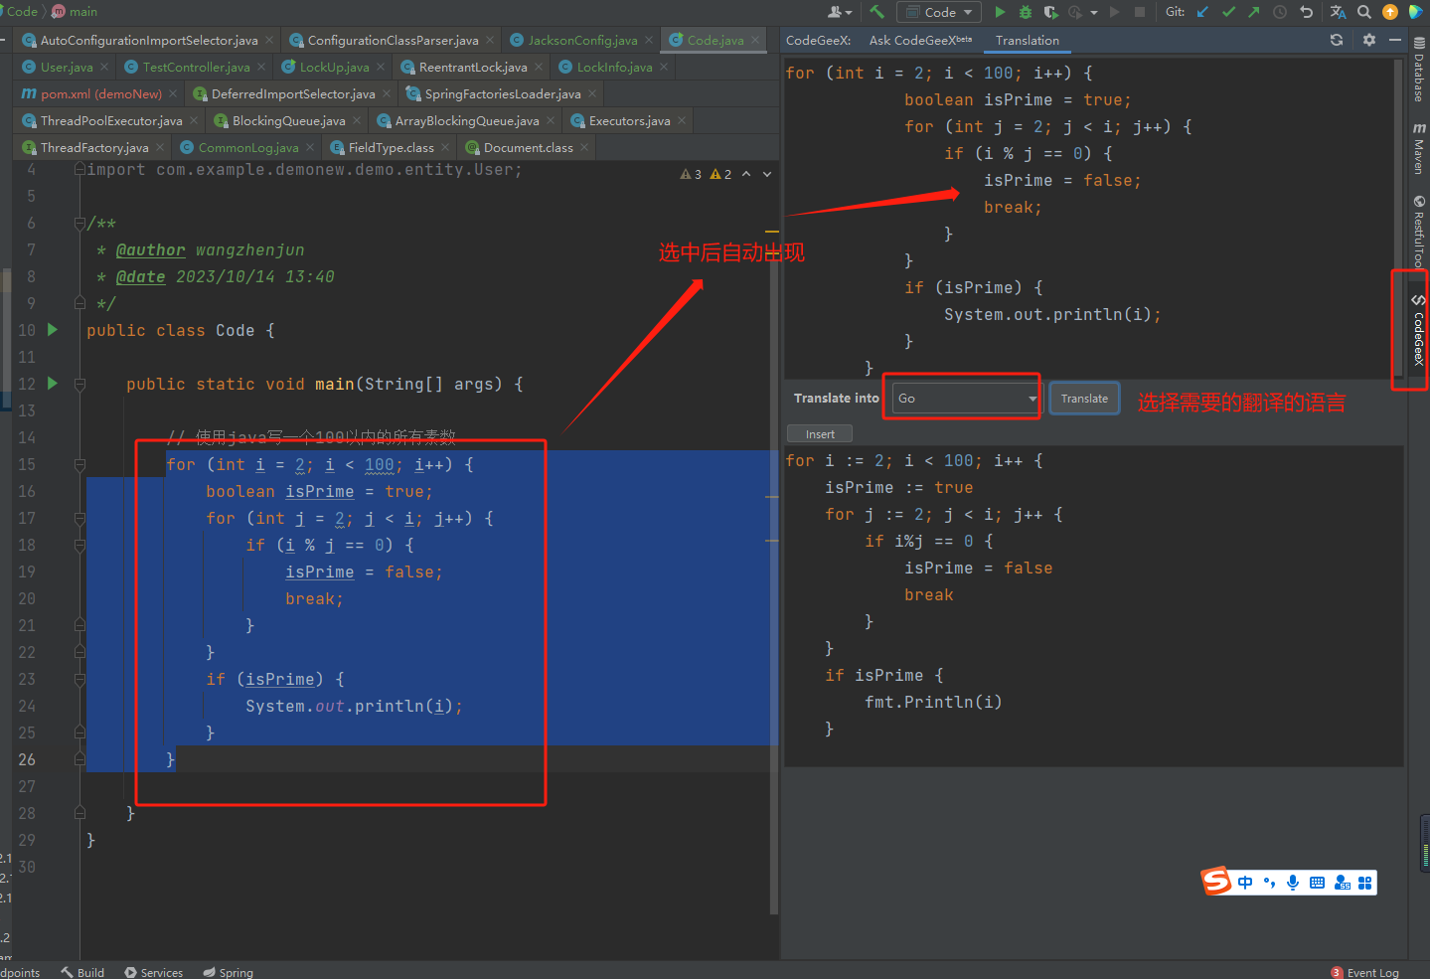Open the FieldType.class editor tab
1430x979 pixels.
391,147
